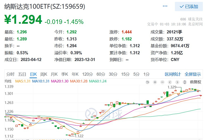The width and height of the screenshot is (206, 140).
Task: Select the 月K chart tab
Action: pyautogui.click(x=54, y=74)
